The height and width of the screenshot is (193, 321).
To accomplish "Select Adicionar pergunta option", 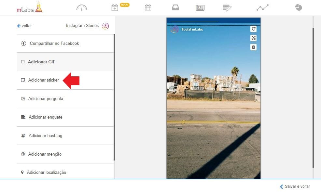I will pos(65,99).
